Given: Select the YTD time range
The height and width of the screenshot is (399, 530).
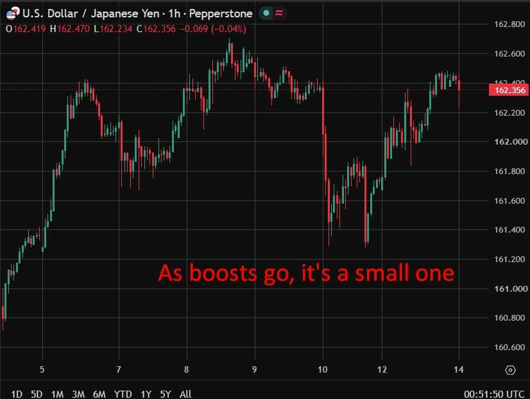Looking at the screenshot, I should coord(123,395).
